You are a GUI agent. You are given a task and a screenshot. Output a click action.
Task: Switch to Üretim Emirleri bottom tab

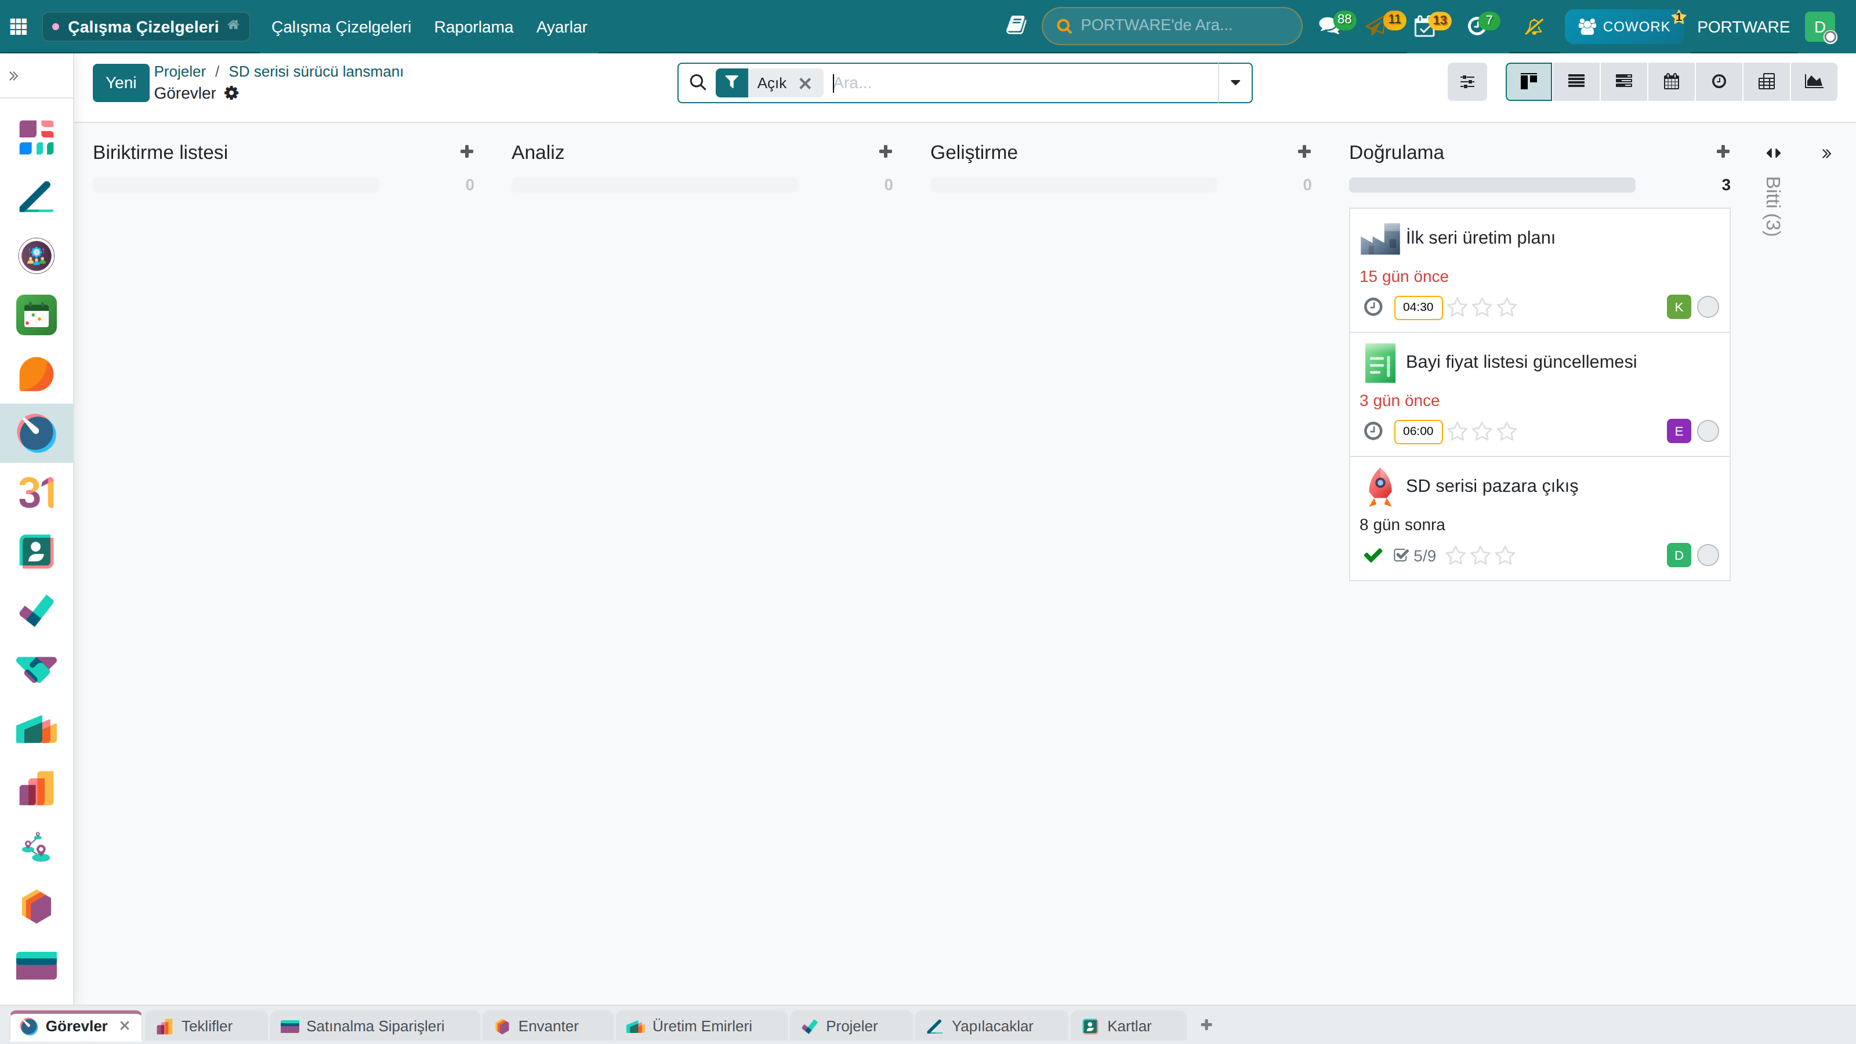click(701, 1026)
